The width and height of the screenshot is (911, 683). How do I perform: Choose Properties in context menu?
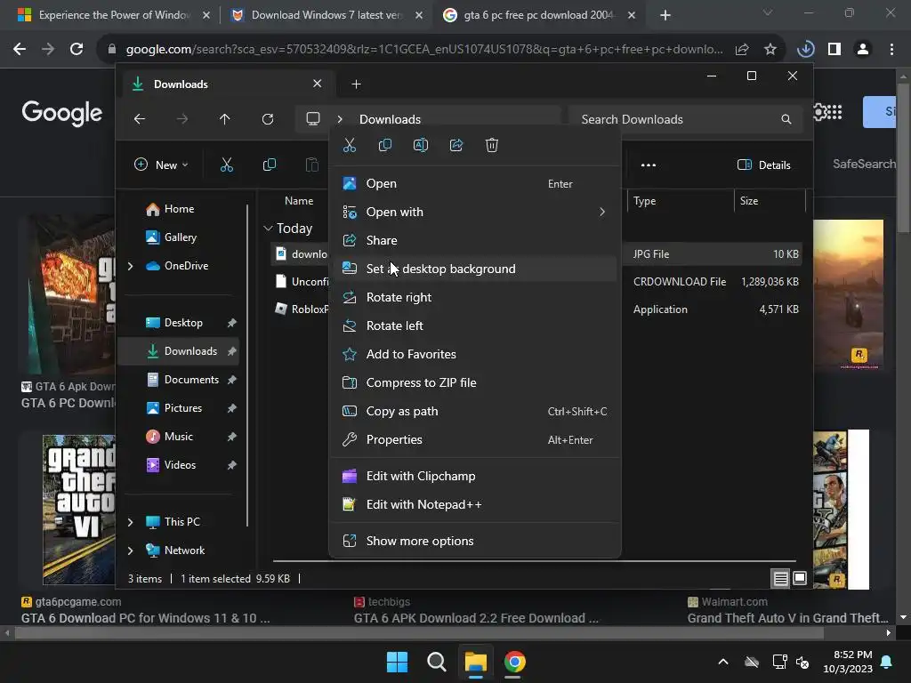(x=475, y=439)
